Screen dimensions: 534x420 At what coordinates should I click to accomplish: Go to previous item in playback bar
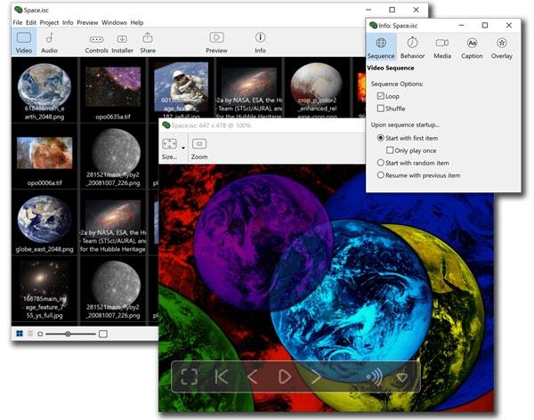coord(253,376)
